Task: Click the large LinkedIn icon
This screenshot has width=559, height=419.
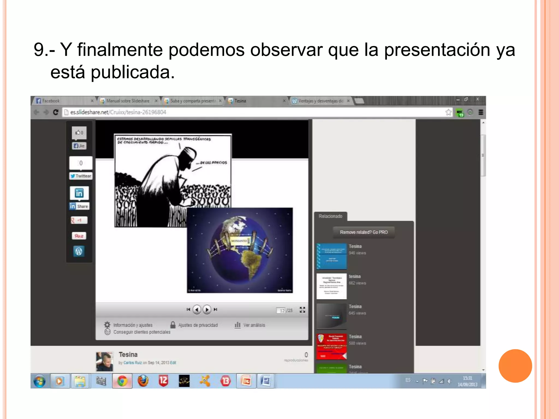Action: (x=79, y=193)
